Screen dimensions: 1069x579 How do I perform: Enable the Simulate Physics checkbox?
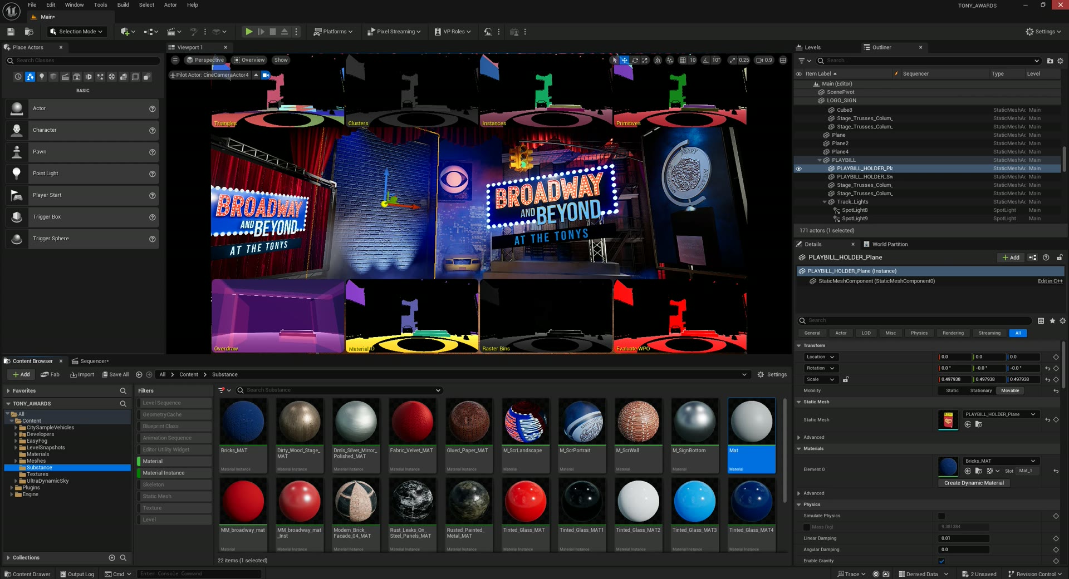(941, 516)
